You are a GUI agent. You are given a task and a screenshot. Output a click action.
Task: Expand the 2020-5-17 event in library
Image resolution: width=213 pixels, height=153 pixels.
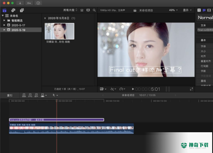[4, 25]
